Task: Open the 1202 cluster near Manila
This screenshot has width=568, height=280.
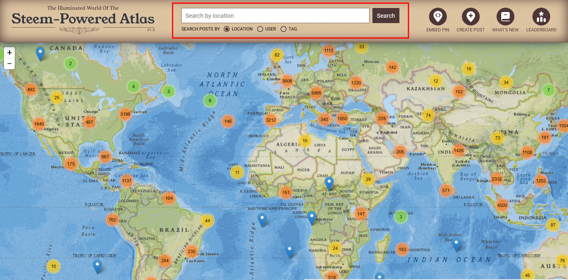Action: point(541,181)
